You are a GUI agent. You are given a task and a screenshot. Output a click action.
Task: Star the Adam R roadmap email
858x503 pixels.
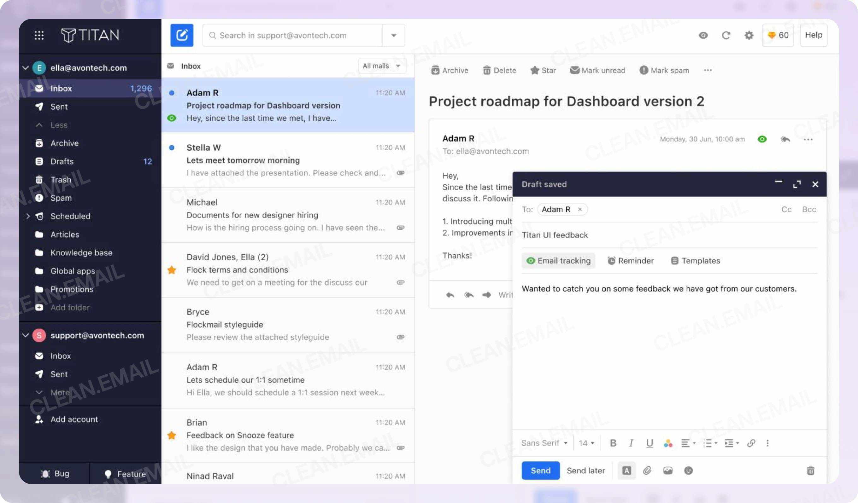pos(543,70)
